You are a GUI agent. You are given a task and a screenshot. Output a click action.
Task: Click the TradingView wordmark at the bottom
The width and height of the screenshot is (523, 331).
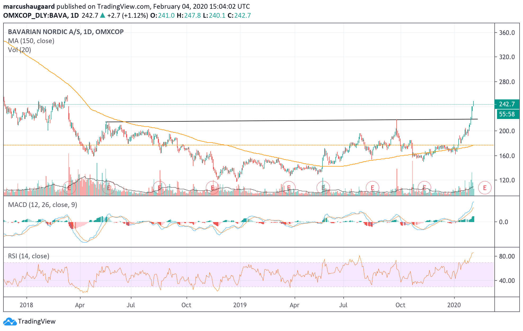(x=37, y=321)
